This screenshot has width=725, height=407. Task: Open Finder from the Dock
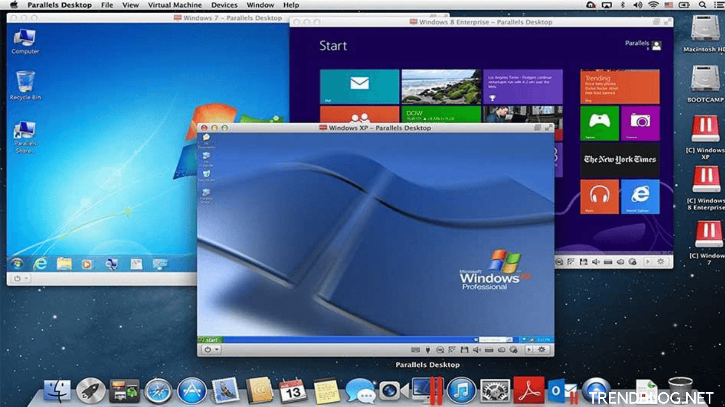pos(57,390)
